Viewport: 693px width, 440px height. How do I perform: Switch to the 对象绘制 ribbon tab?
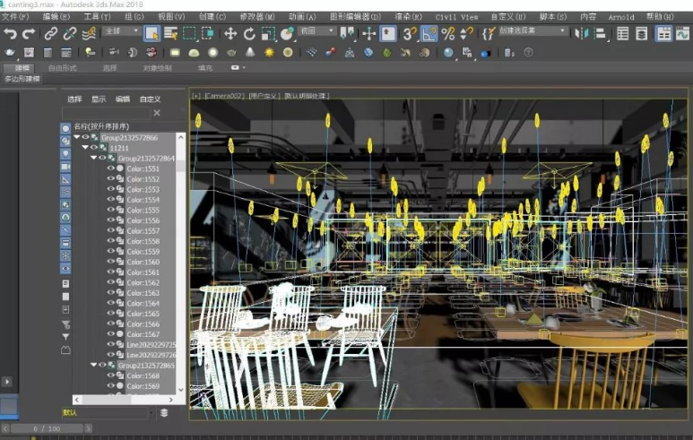tap(158, 68)
